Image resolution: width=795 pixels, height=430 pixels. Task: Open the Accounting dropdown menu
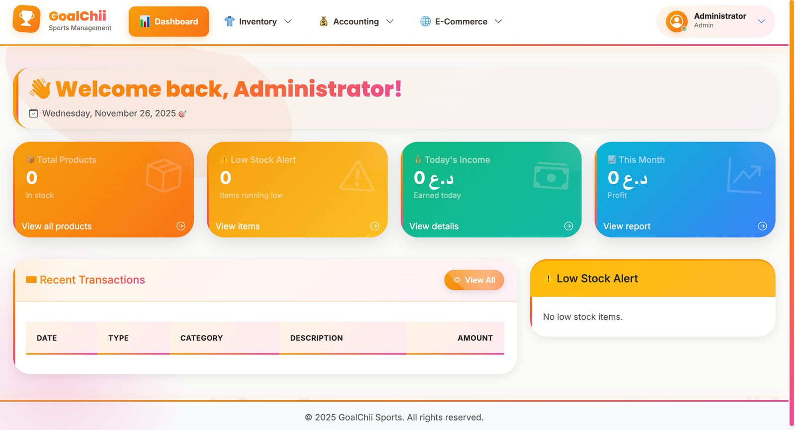point(356,21)
